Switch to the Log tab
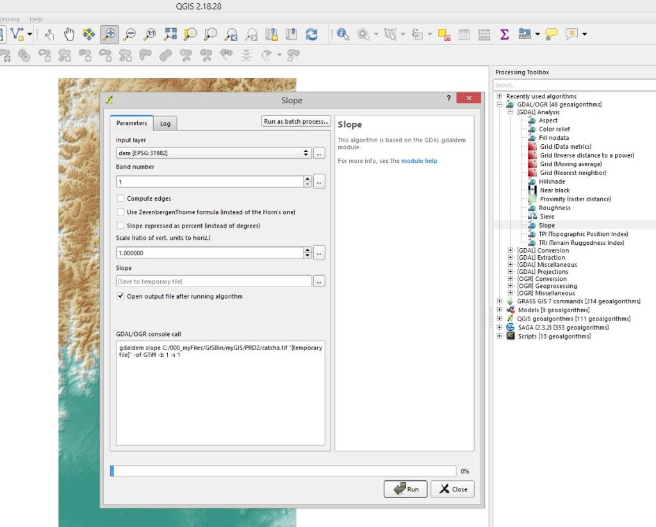This screenshot has height=527, width=656. coord(165,123)
